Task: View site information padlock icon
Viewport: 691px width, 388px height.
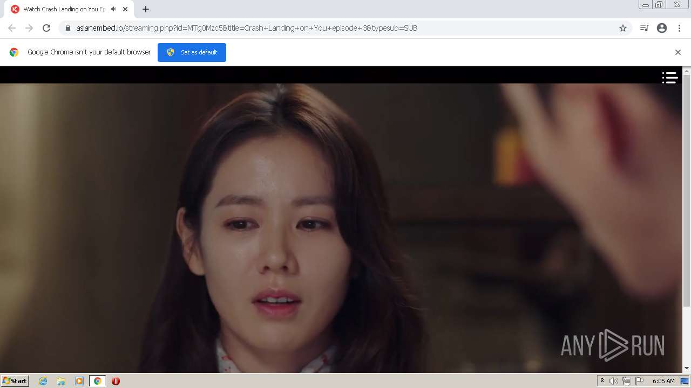Action: (67, 28)
